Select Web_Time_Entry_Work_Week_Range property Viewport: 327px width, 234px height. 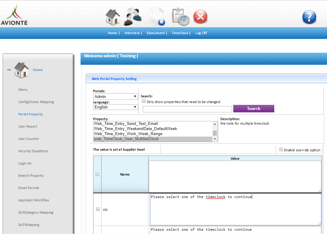pyautogui.click(x=153, y=134)
